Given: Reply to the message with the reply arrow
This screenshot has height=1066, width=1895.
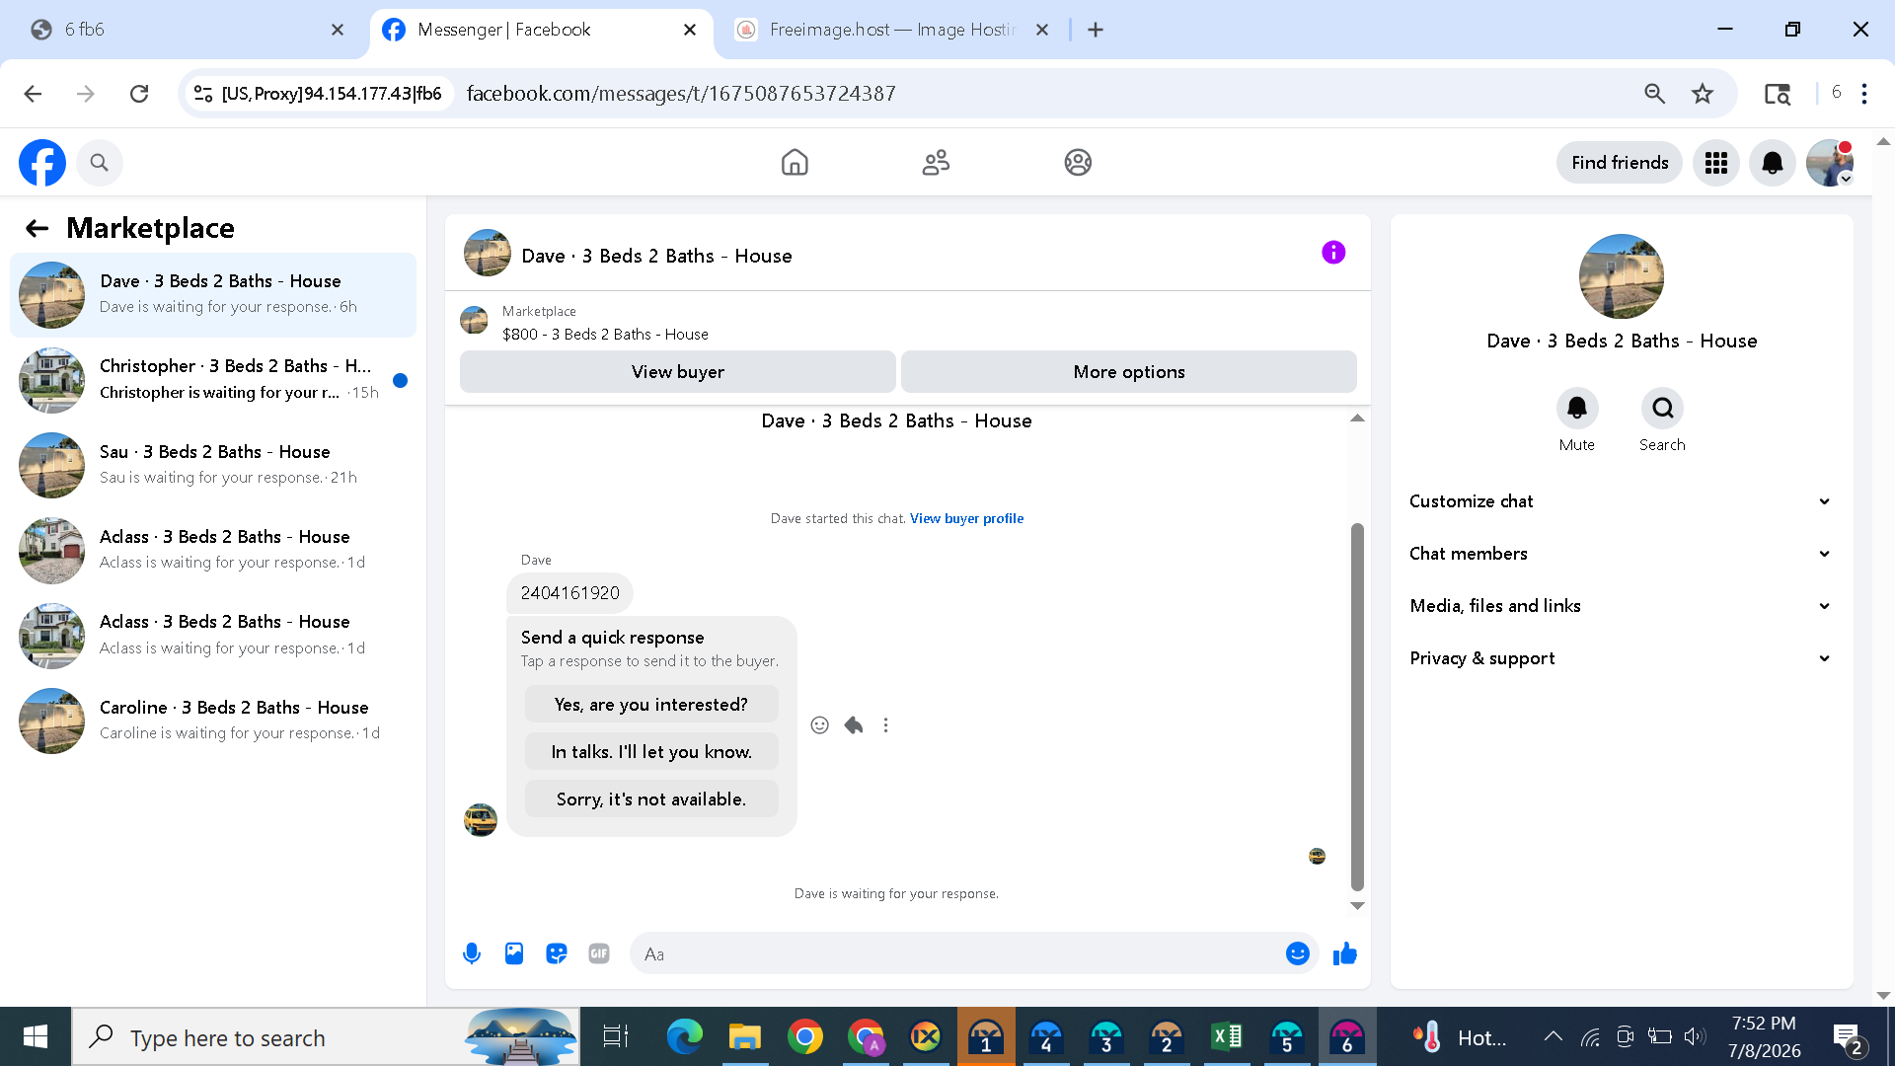Looking at the screenshot, I should coord(854,725).
